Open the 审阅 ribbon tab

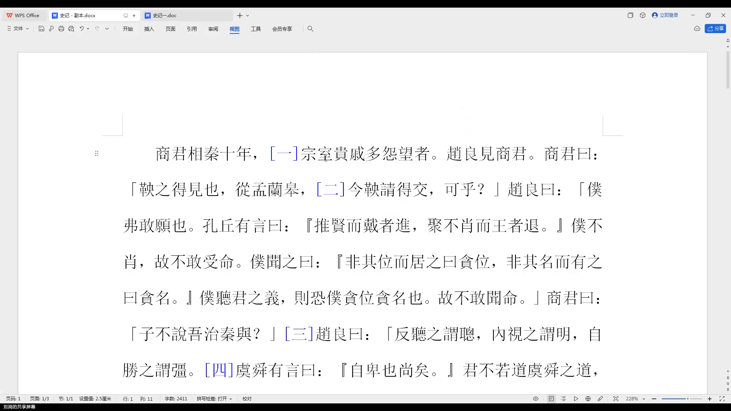(213, 29)
